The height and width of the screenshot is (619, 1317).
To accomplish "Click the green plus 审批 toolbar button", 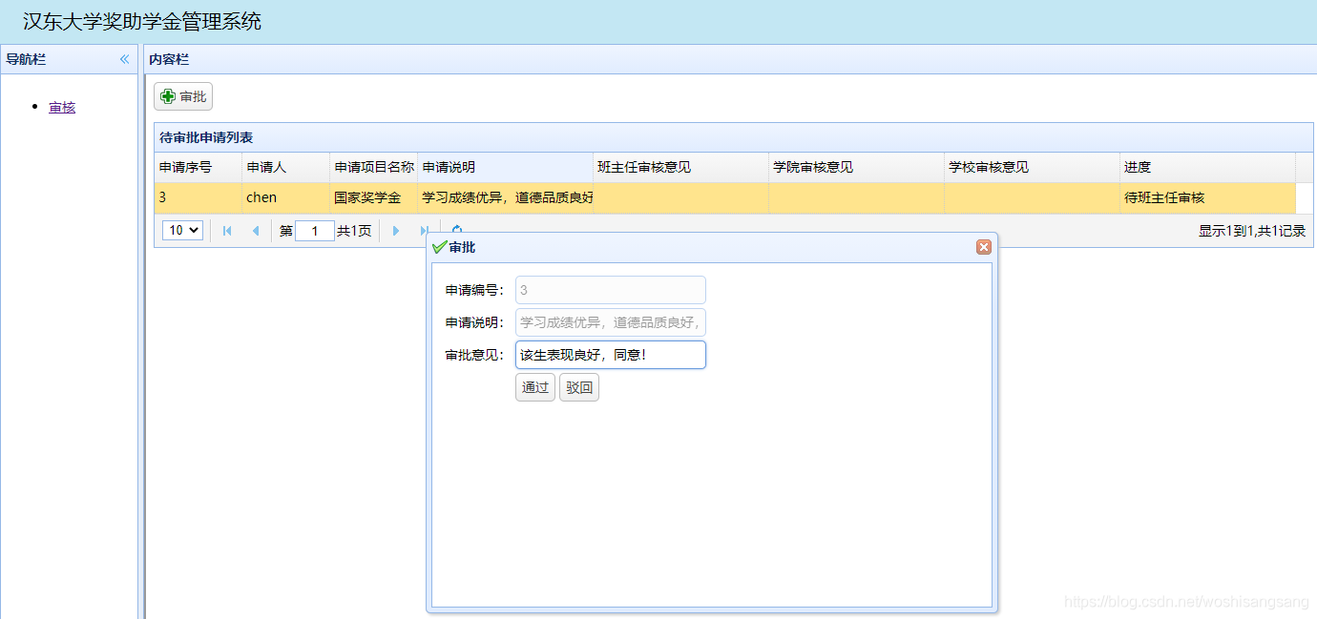I will [183, 96].
